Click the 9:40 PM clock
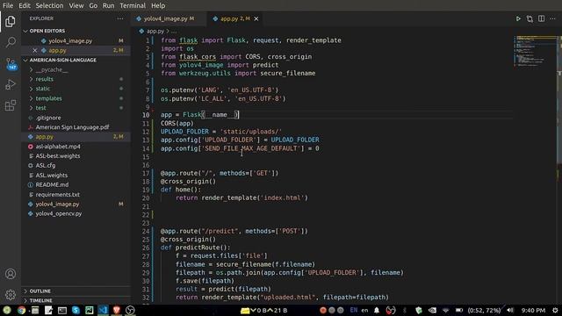 533,310
